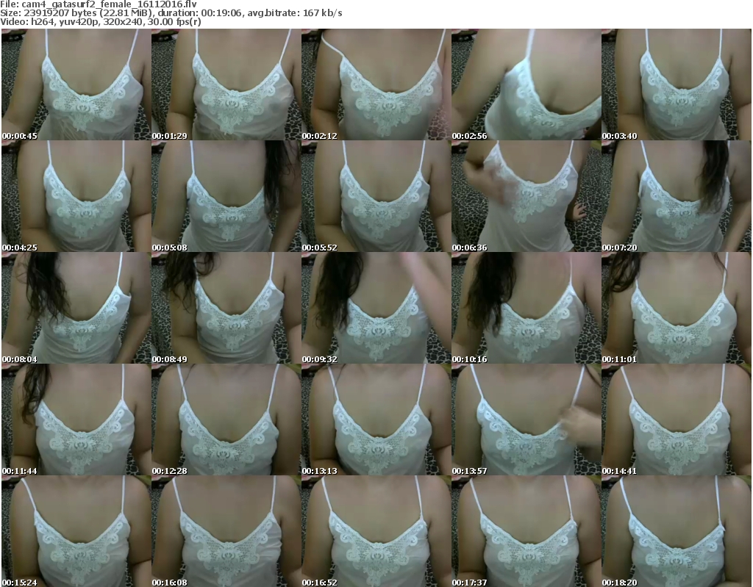This screenshot has width=753, height=587.
Task: Choose the frame labeled 00:11:44
Action: coord(76,420)
